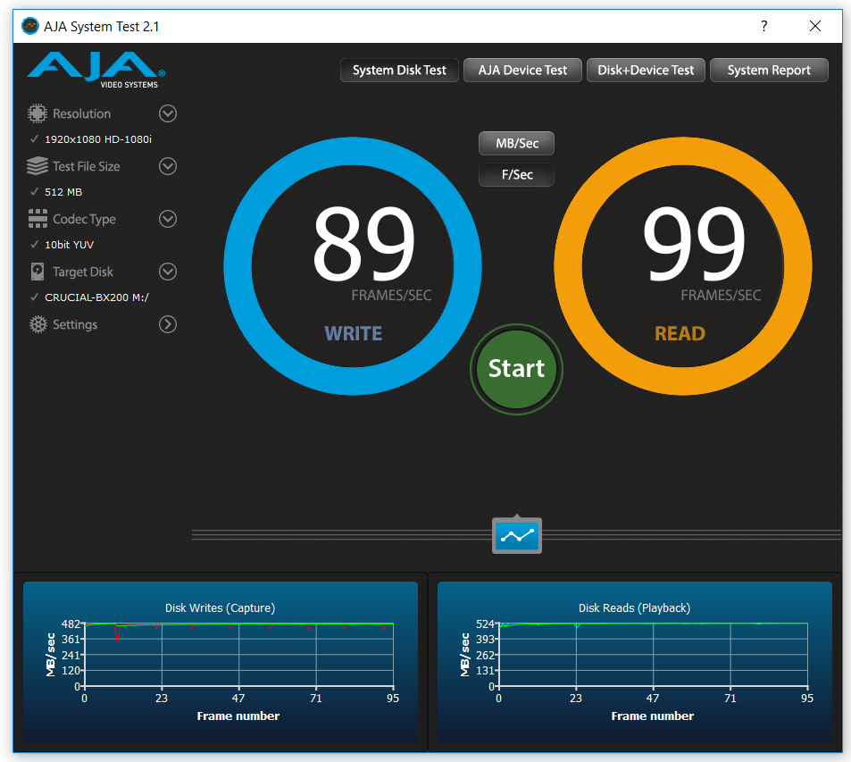Click the Target Disk drive icon
This screenshot has width=851, height=762.
pos(38,272)
